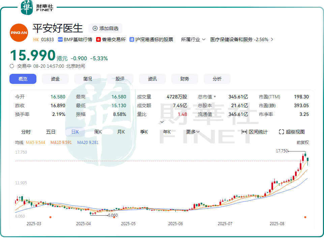Switch chart to 分时 view

(26, 132)
